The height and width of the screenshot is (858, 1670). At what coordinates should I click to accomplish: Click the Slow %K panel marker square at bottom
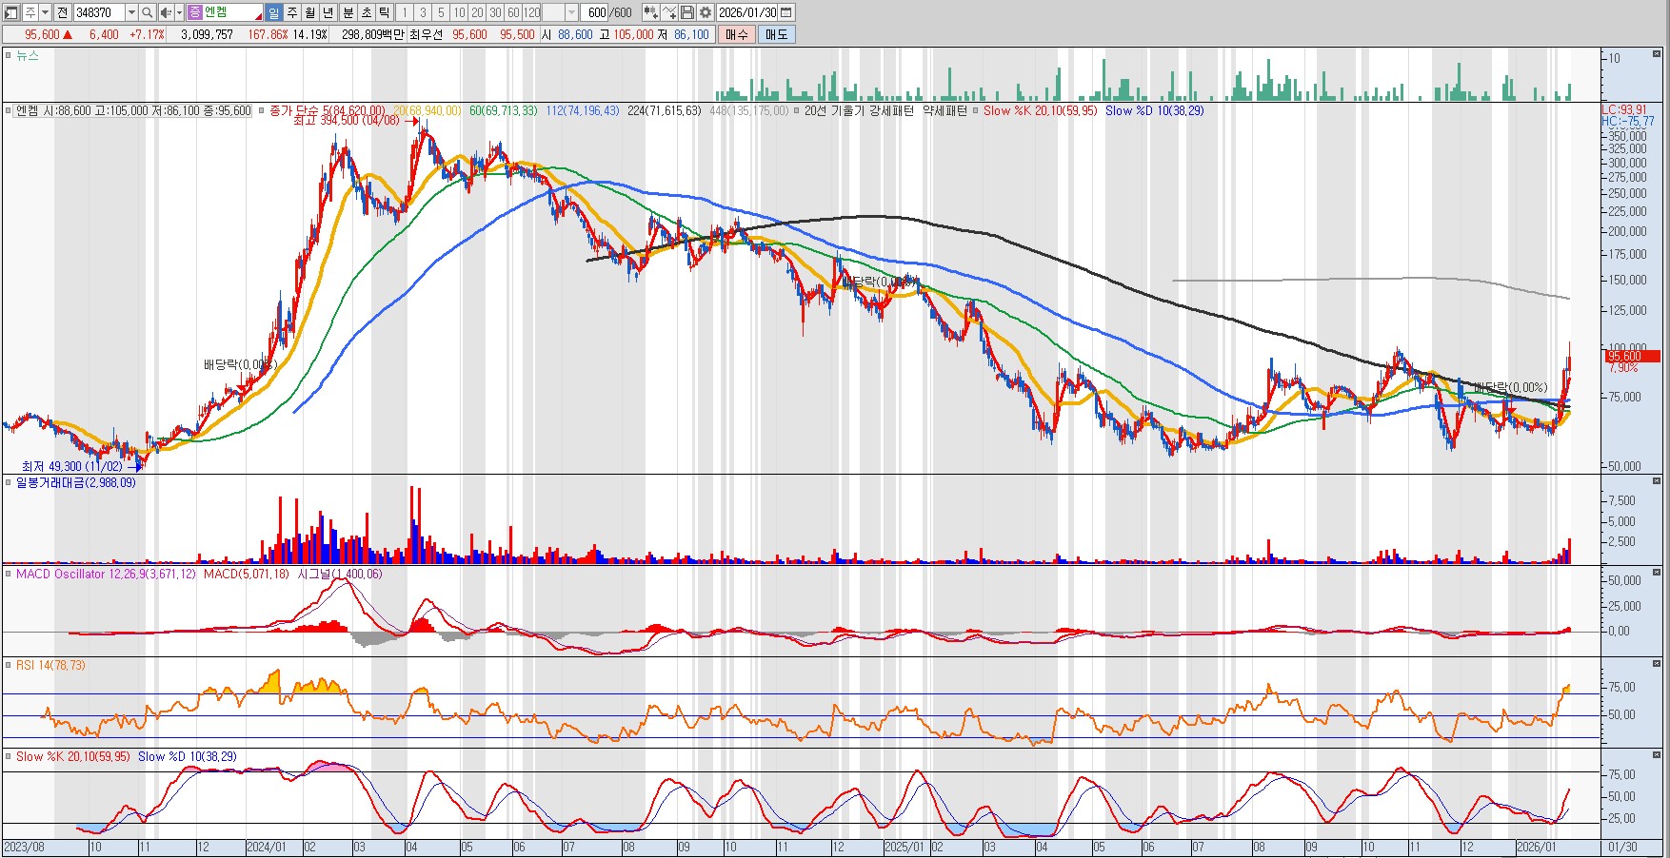tap(9, 756)
